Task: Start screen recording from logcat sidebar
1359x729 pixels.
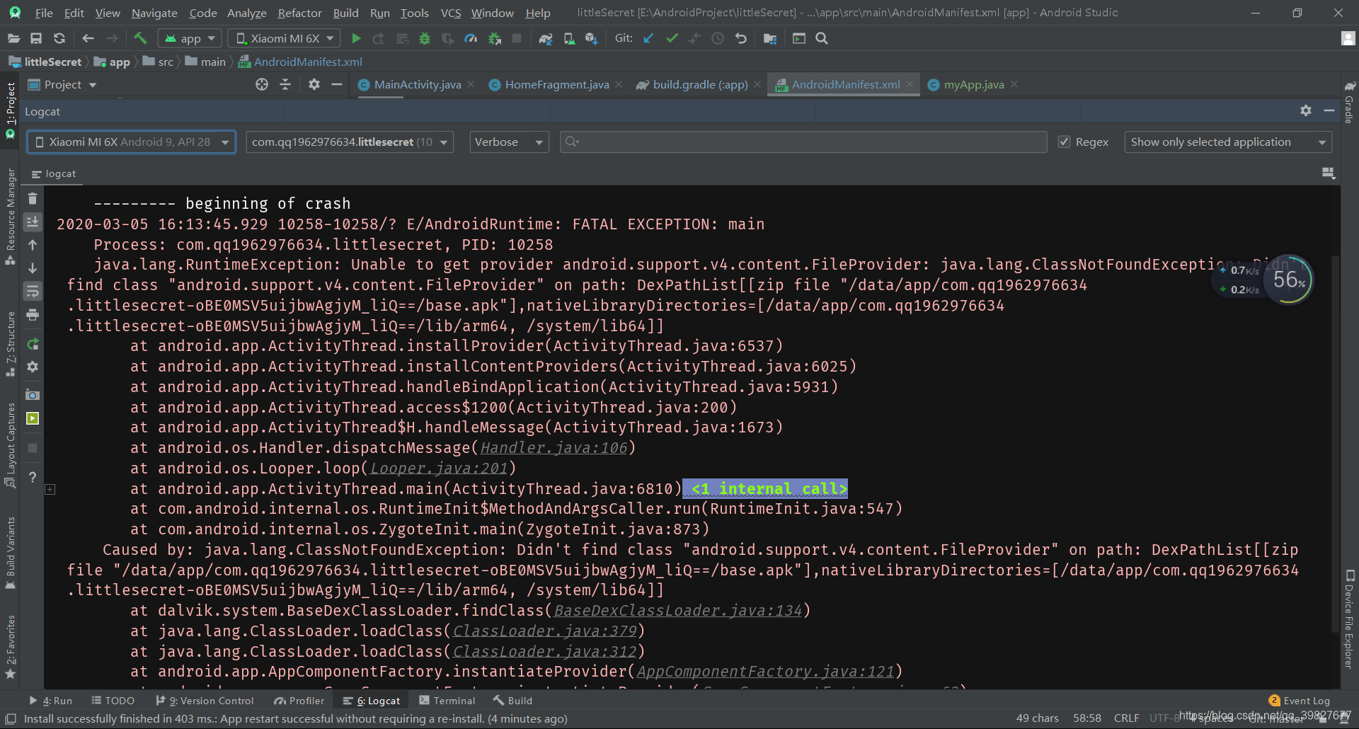Action: point(32,418)
